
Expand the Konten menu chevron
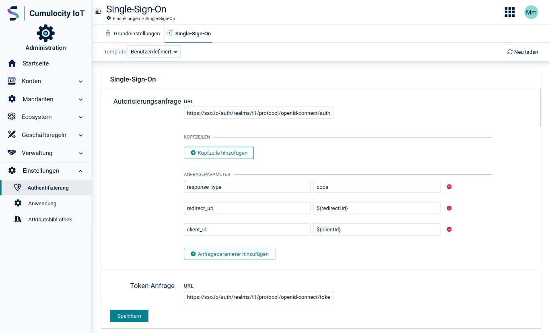coord(81,82)
